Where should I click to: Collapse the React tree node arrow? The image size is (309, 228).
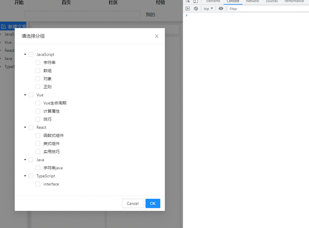click(25, 127)
